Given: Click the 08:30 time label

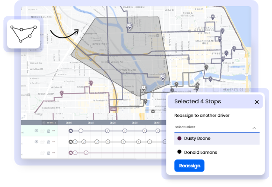Looking at the screenshot, I should point(135,123).
